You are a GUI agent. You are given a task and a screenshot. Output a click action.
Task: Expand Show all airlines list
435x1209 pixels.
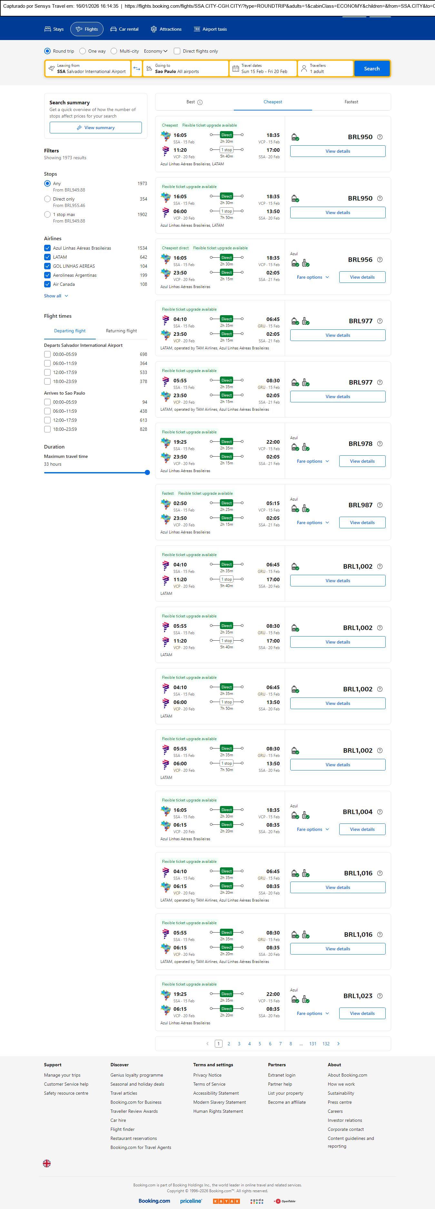pos(56,296)
